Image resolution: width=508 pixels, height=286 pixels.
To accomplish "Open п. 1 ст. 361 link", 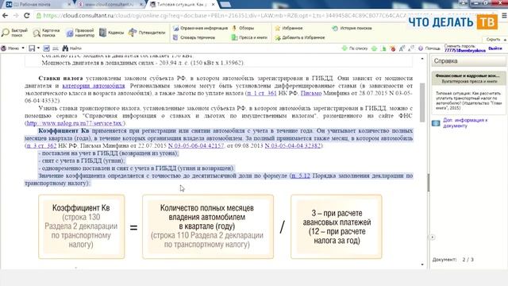I will (x=262, y=93).
